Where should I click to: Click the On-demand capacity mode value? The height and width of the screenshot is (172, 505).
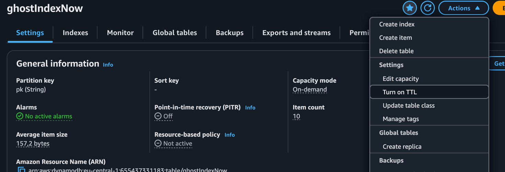(x=310, y=90)
